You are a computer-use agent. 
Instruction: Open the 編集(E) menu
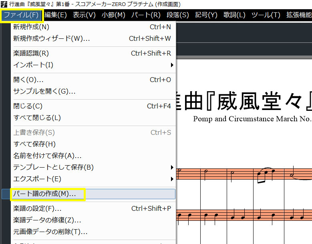click(56, 15)
